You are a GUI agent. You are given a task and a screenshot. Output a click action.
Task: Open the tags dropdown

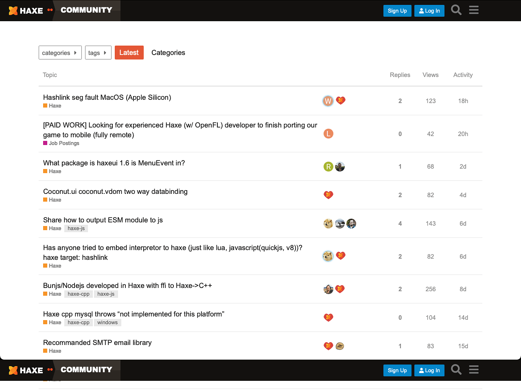pos(98,53)
